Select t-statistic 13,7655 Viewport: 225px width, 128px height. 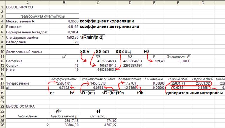(130, 88)
